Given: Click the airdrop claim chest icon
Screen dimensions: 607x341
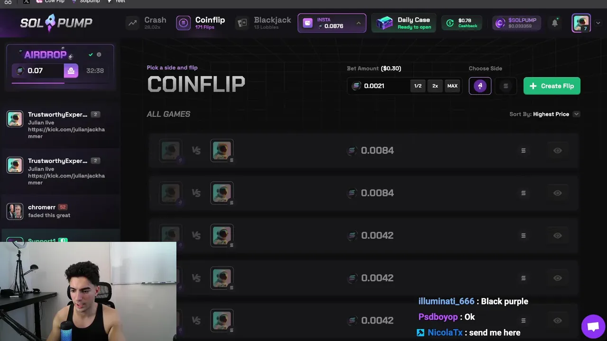Looking at the screenshot, I should click(71, 71).
